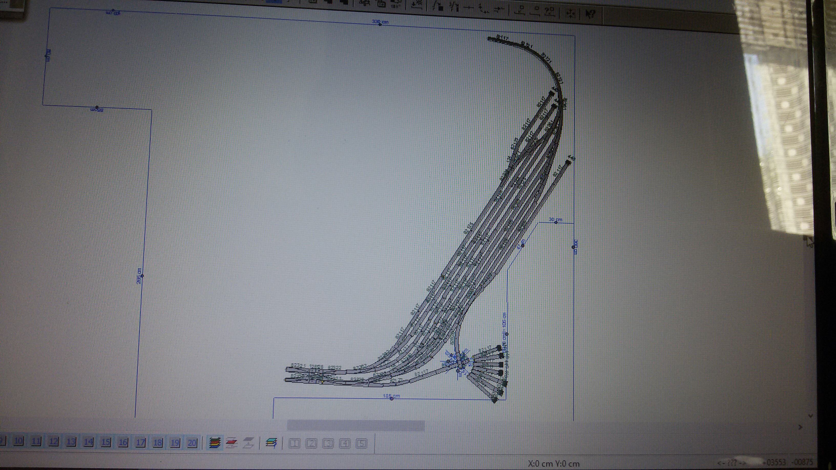This screenshot has height=470, width=836.
Task: Switch to layer 12
Action: [54, 441]
